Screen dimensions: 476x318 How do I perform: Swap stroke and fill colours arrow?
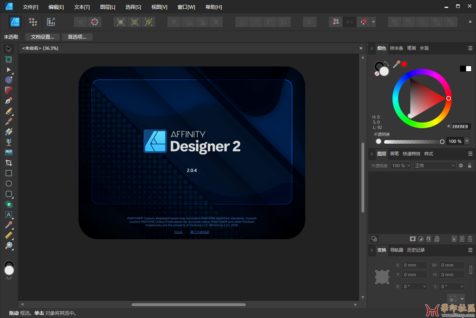tap(386, 63)
